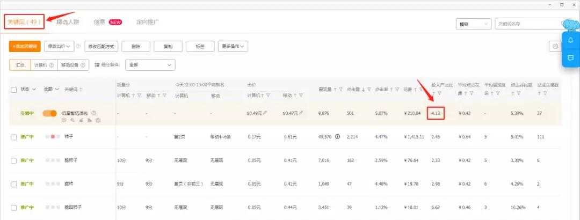Click the orange 添加关键词 button
Screen dimensions: 580x220
[25, 47]
